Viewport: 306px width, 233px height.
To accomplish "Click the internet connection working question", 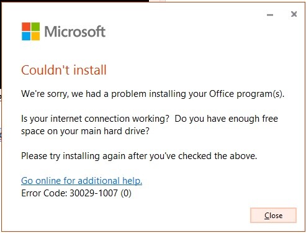I will tap(95, 119).
